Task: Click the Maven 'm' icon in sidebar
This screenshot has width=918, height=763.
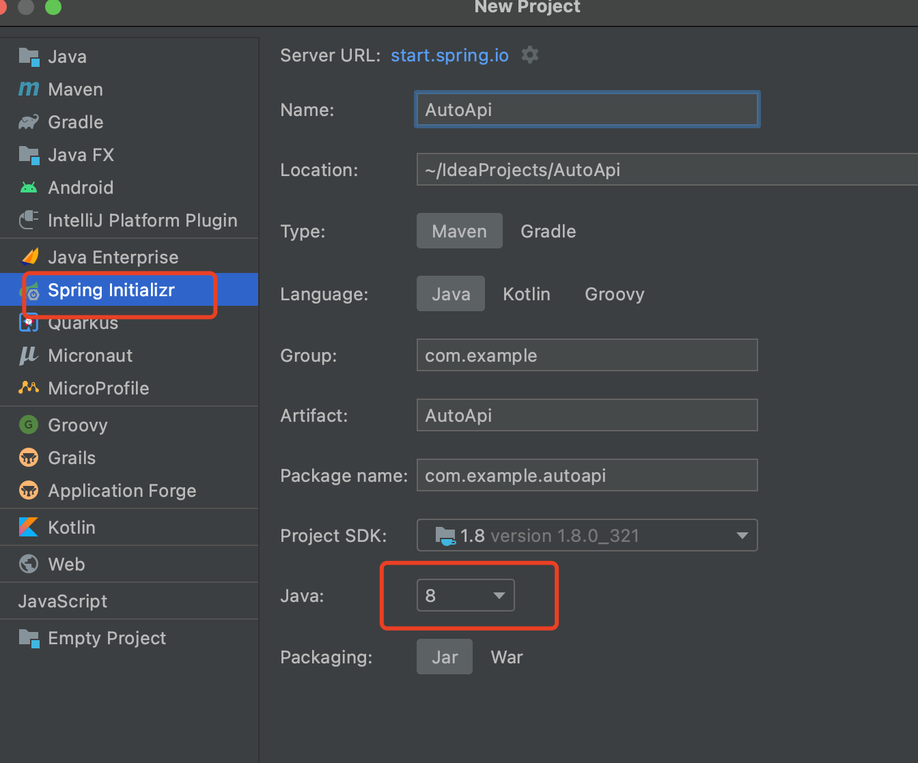Action: coord(29,89)
